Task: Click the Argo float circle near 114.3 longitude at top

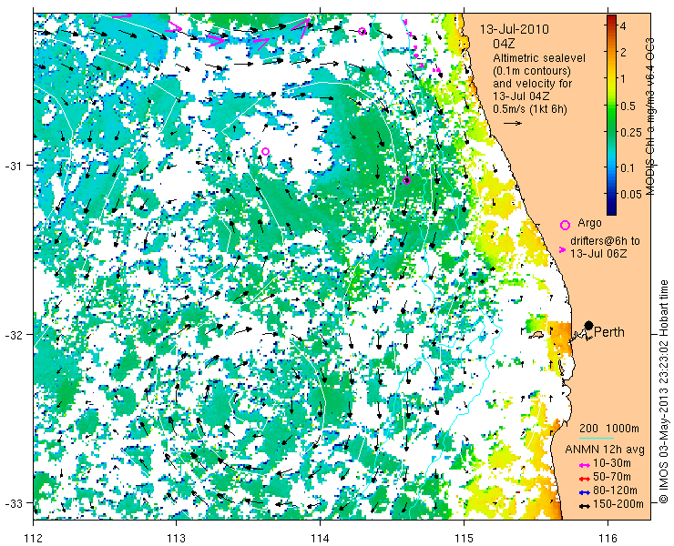Action: click(362, 31)
